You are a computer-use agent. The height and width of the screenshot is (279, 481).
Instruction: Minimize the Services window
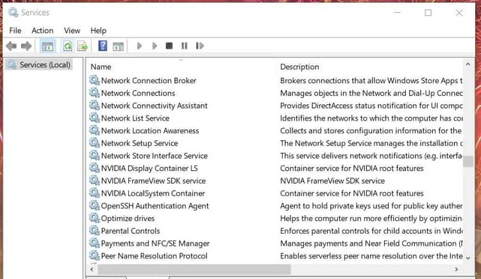click(x=397, y=13)
